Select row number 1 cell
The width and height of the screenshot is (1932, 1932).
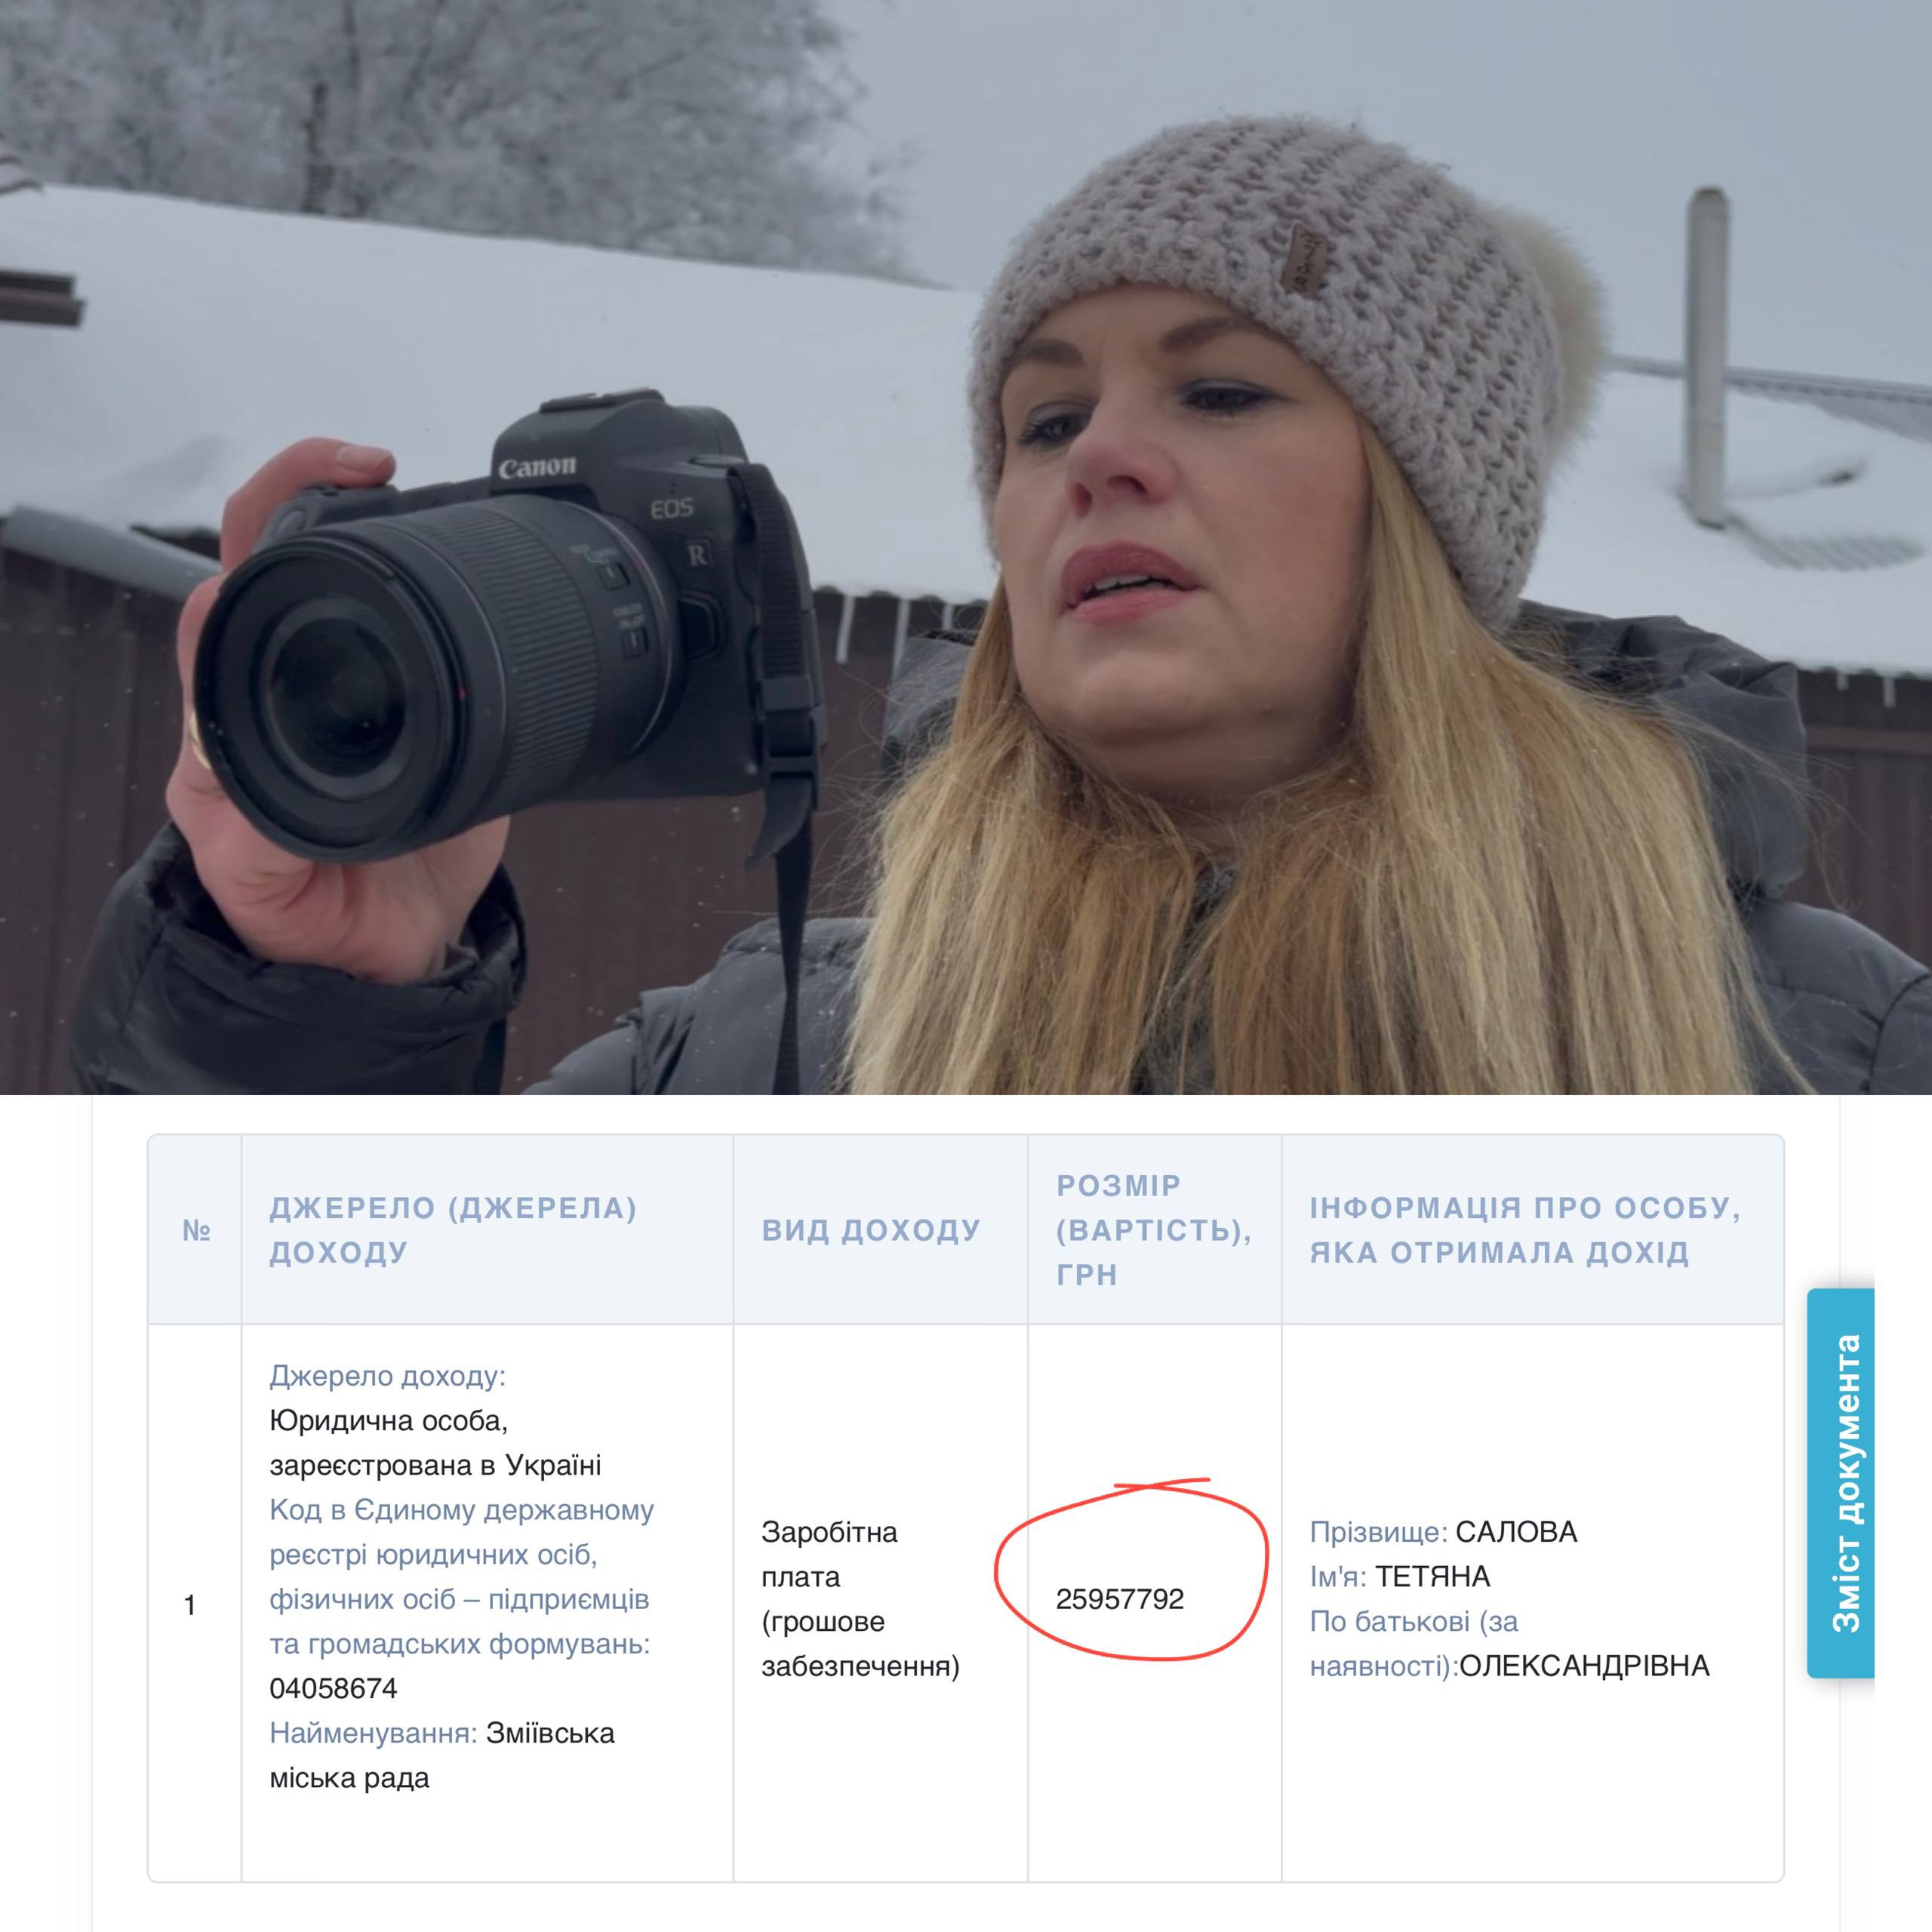(190, 1605)
